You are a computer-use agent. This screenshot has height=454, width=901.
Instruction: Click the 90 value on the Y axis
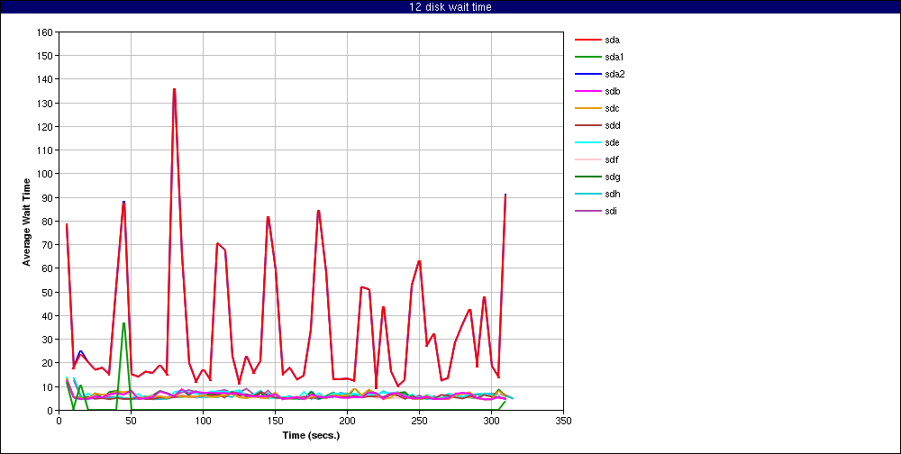[47, 197]
